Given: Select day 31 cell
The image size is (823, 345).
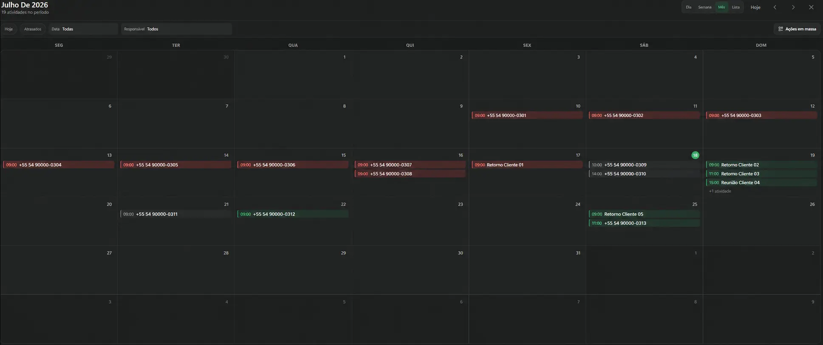Looking at the screenshot, I should coord(527,270).
